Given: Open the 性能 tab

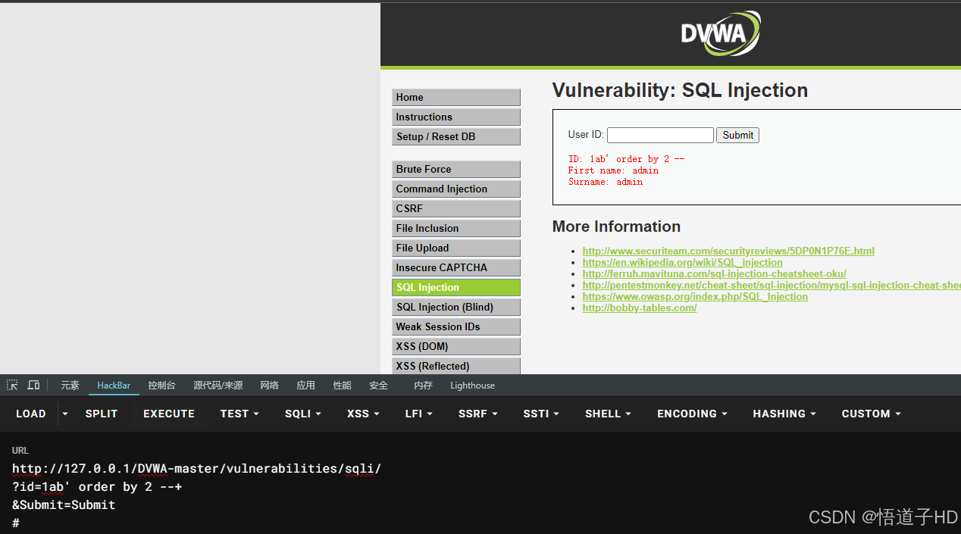Looking at the screenshot, I should click(343, 386).
